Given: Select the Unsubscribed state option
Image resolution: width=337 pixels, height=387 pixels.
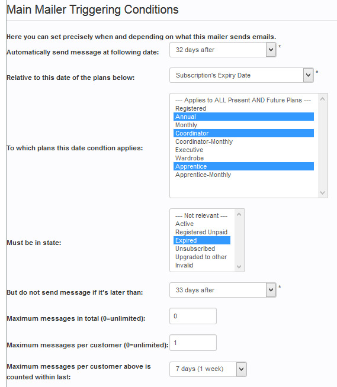Looking at the screenshot, I should click(x=202, y=249).
